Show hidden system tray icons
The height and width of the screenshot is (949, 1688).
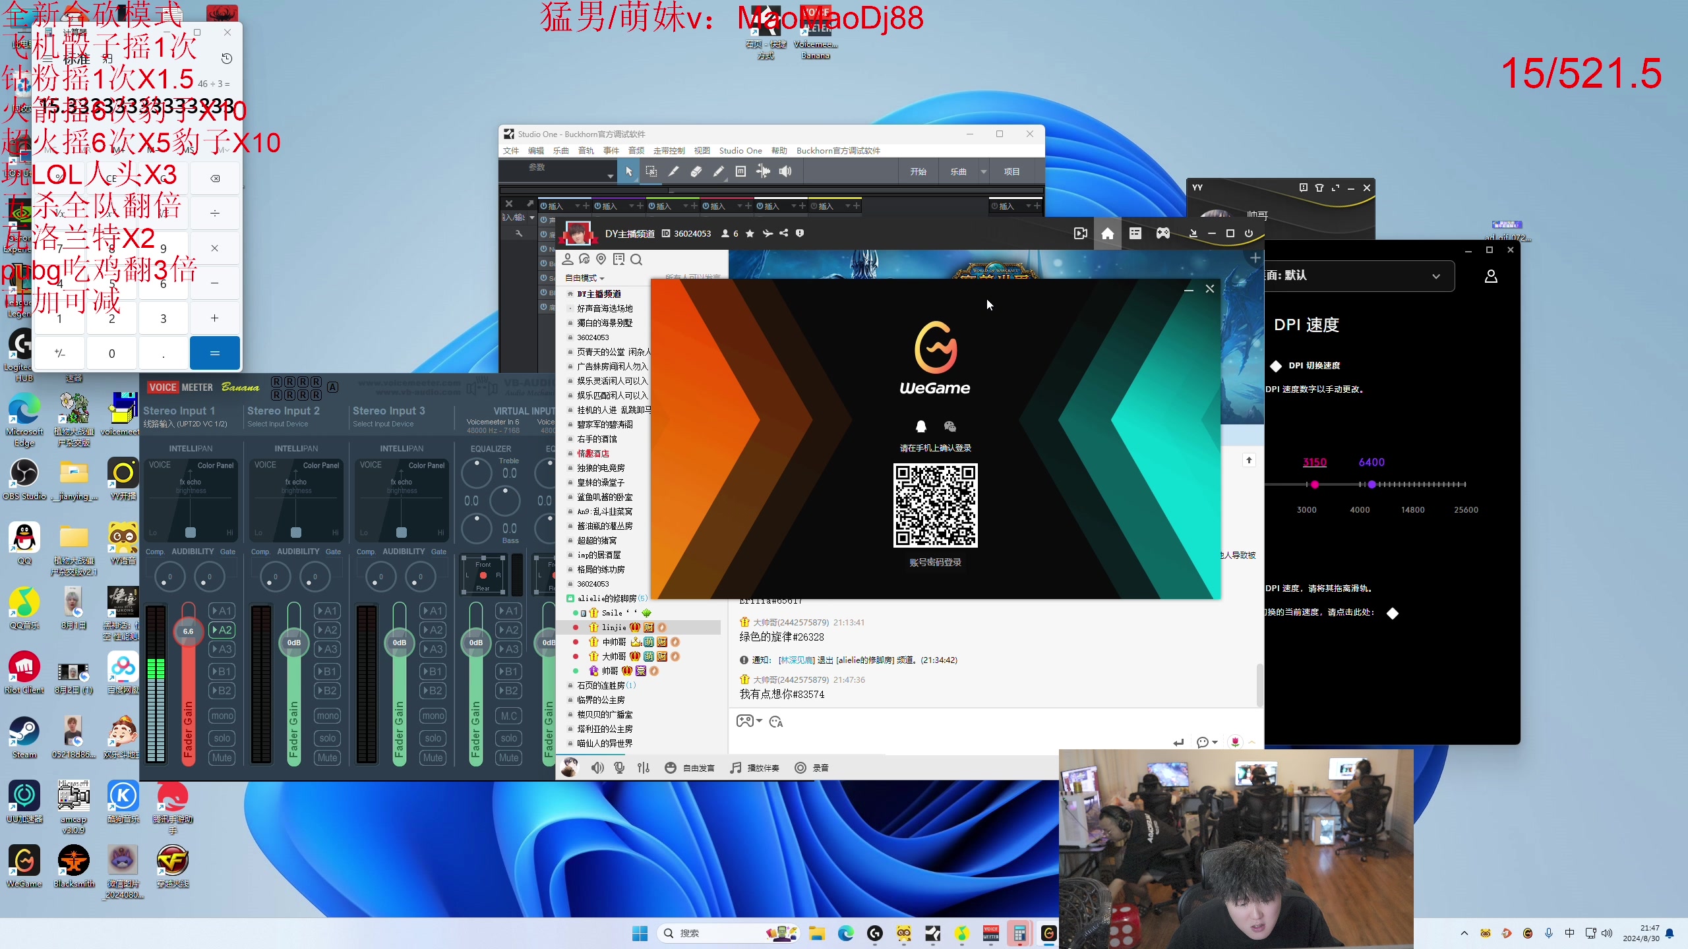tap(1464, 933)
